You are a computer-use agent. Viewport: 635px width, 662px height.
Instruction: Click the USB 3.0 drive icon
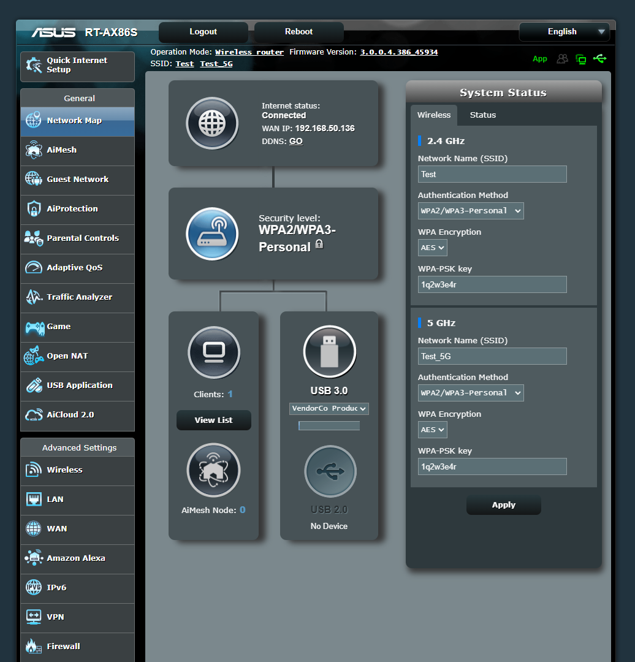pos(329,351)
